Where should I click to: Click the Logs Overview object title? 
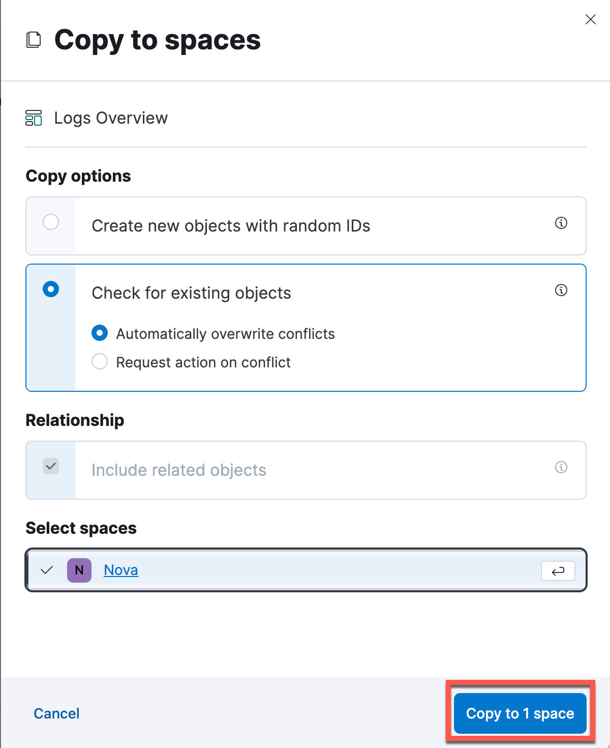[x=111, y=118]
